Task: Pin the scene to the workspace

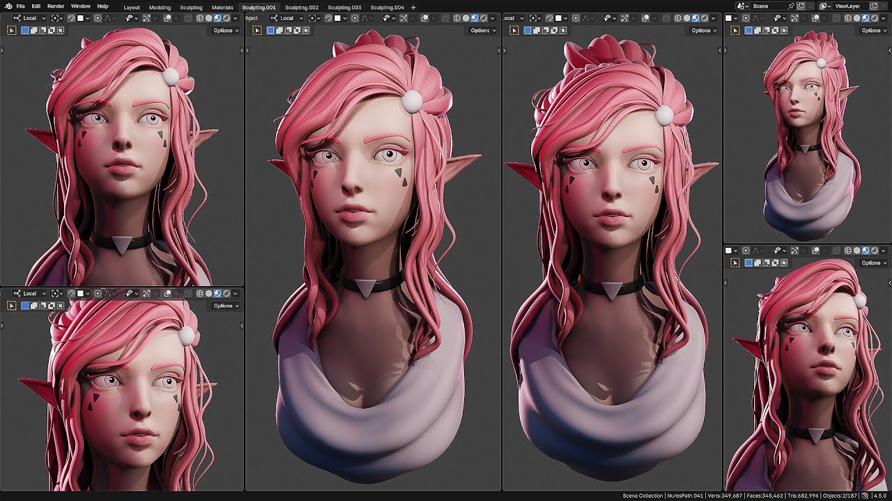Action: click(x=792, y=6)
